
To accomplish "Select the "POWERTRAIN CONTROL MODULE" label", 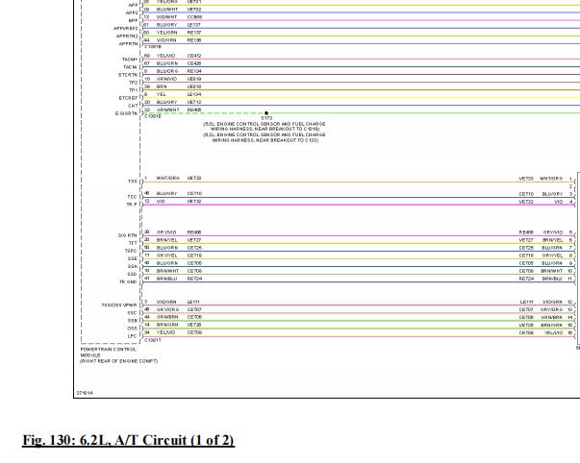I will (x=109, y=352).
